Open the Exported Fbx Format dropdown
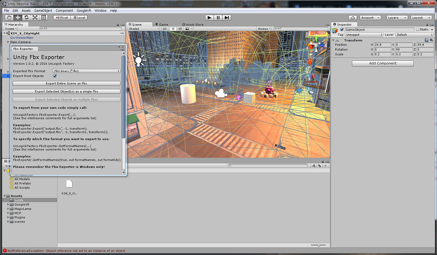Viewport: 437px width, 255px height. point(86,71)
